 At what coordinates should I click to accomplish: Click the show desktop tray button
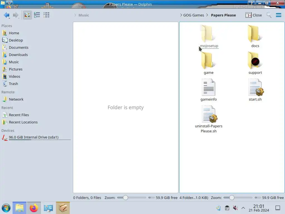click(278, 208)
